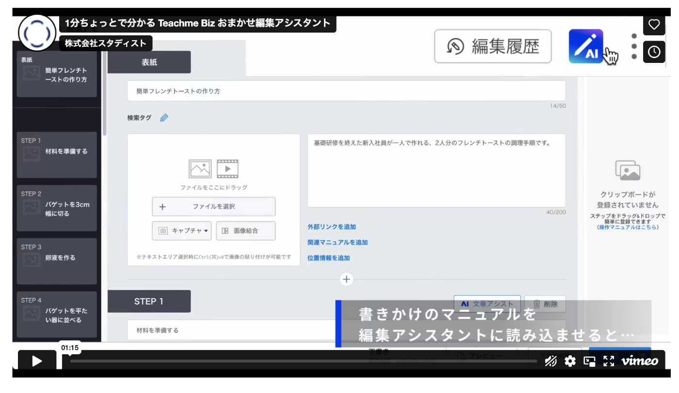This screenshot has height=393, width=679.
Task: Click the pencil icon next to 検索タグ
Action: 164,118
